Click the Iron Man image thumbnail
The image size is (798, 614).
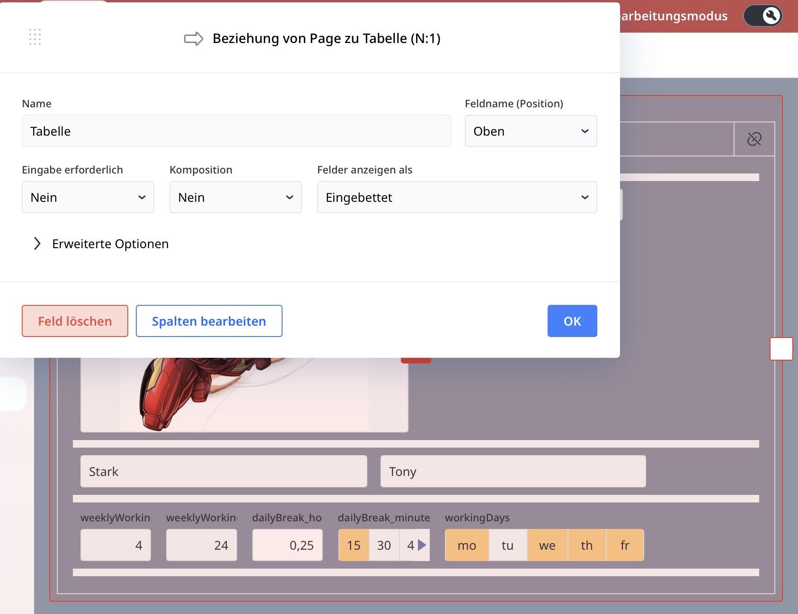(x=244, y=395)
